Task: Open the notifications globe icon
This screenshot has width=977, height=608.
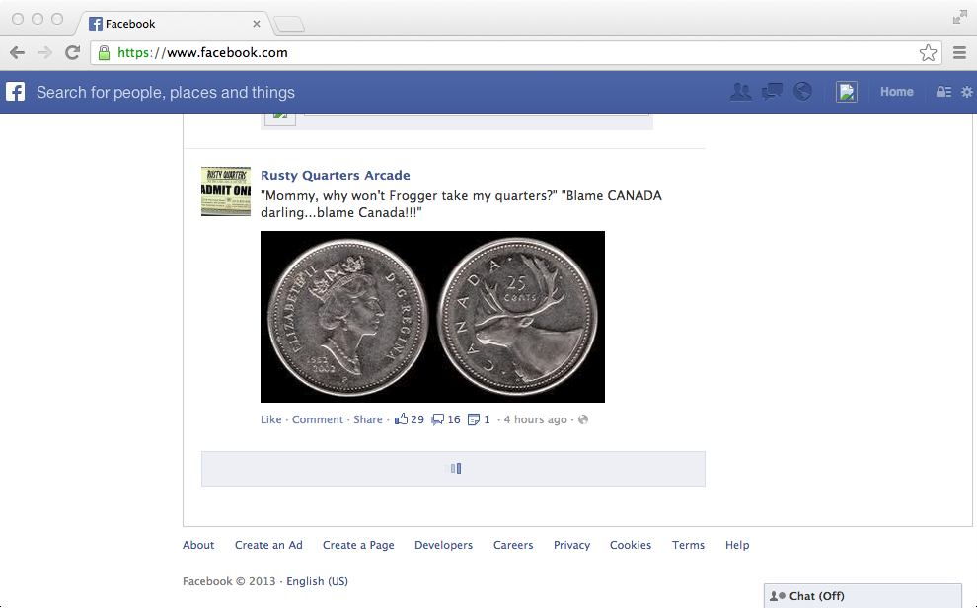Action: [x=802, y=92]
